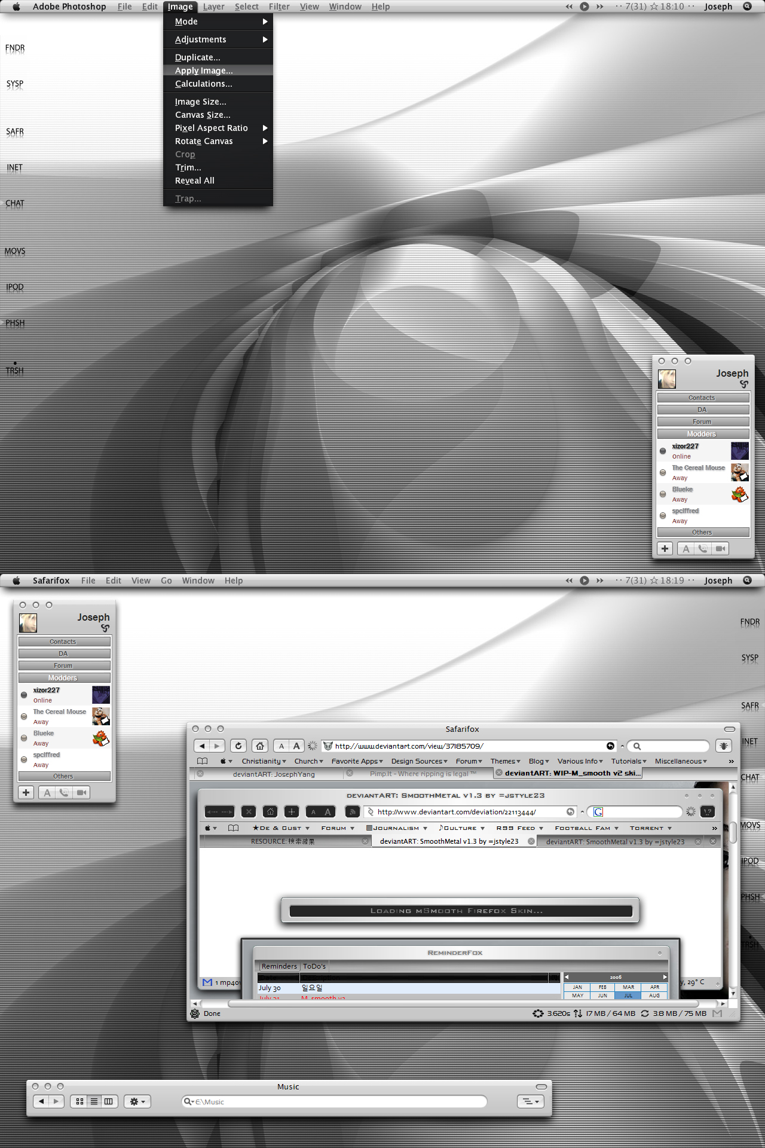
Task: Click the Safarifox horizontal scrollbar
Action: pos(463,1004)
